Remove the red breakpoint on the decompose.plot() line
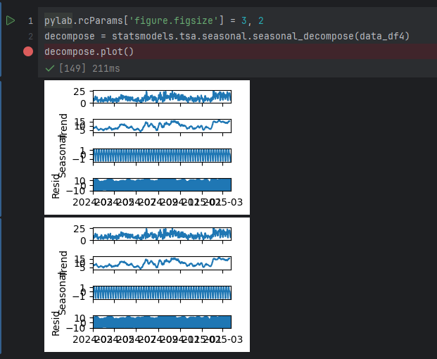Image resolution: width=437 pixels, height=359 pixels. (x=28, y=51)
